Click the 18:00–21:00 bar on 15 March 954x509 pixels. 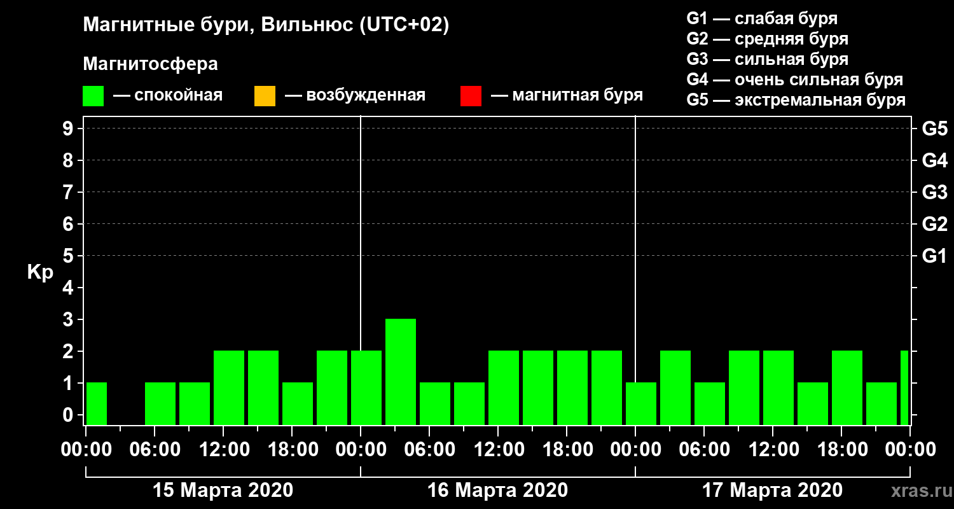click(298, 403)
